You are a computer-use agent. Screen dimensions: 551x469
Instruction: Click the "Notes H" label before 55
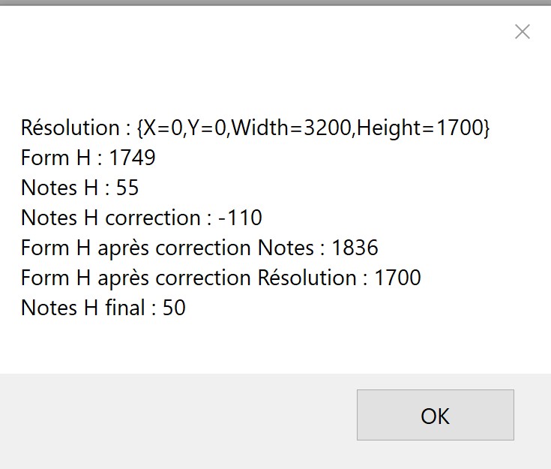tap(58, 188)
